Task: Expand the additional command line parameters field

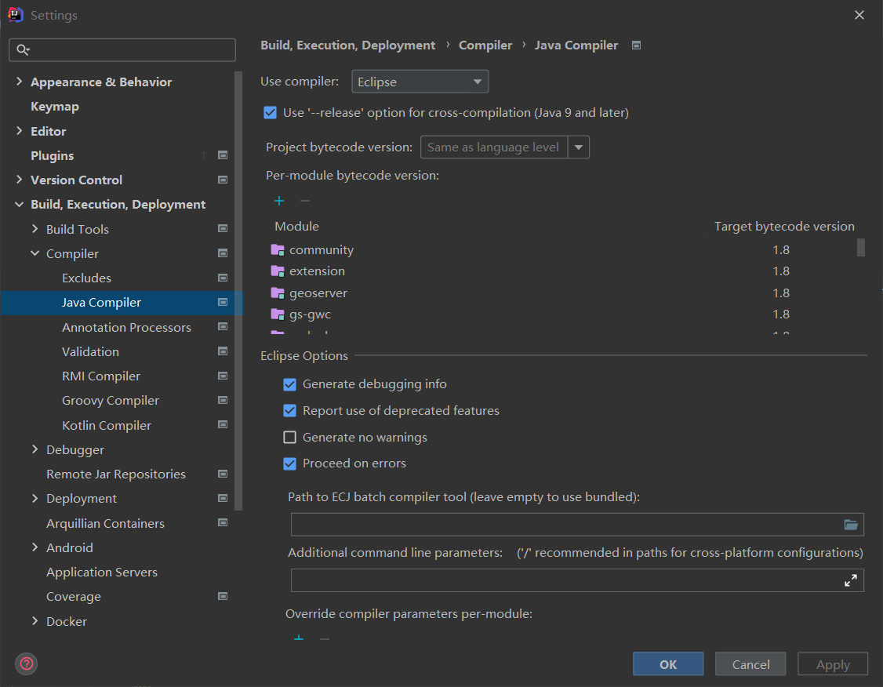Action: (851, 580)
